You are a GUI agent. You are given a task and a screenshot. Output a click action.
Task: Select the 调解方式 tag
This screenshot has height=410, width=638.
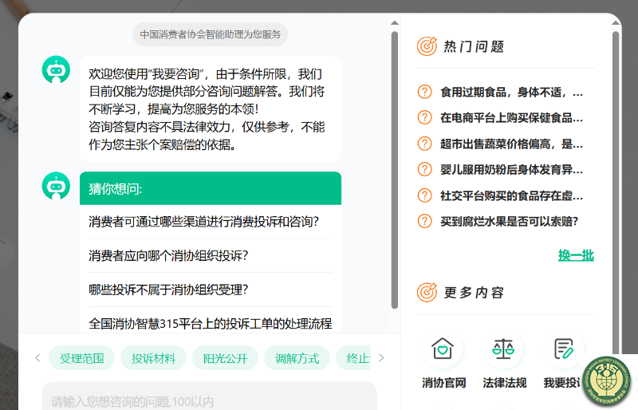[x=297, y=358]
